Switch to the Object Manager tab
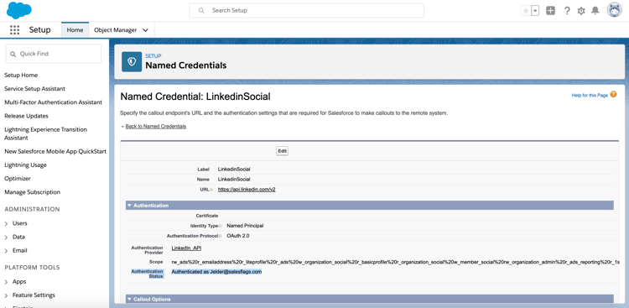 point(116,30)
